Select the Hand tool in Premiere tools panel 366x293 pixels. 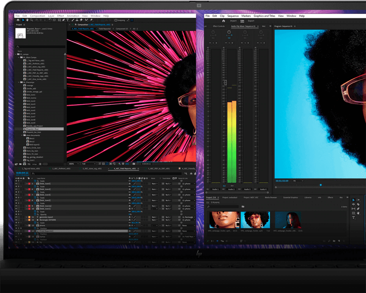pos(358,213)
